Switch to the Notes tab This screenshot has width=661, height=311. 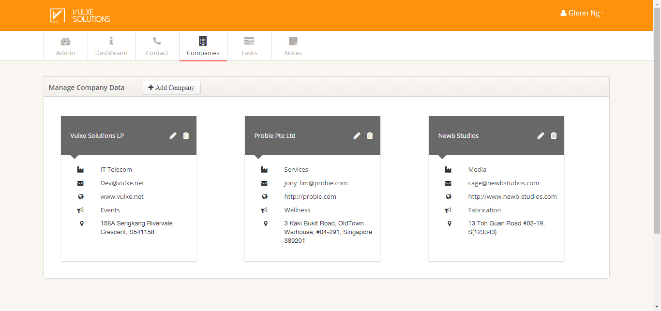point(293,46)
